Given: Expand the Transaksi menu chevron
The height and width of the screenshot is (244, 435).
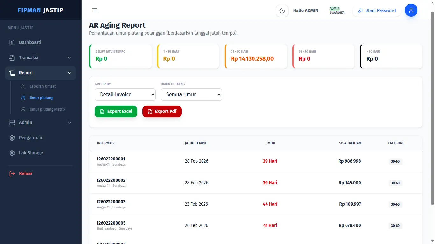Looking at the screenshot, I should coord(70,58).
